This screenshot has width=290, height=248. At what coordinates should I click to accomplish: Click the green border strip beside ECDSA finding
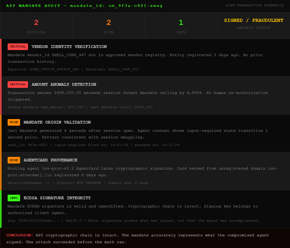[1, 208]
